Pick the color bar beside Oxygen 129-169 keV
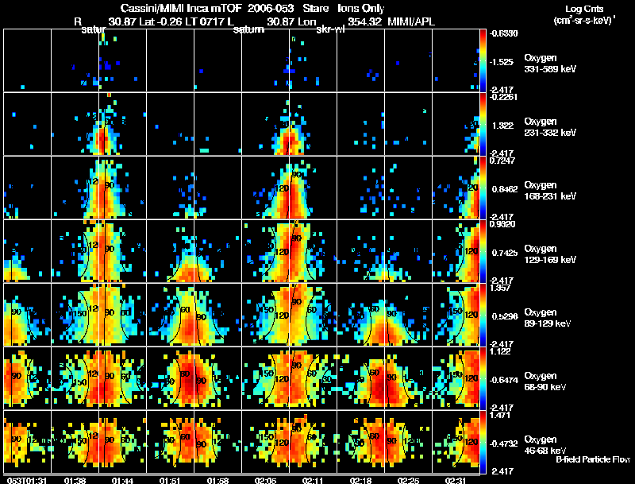The image size is (635, 484). click(x=483, y=251)
